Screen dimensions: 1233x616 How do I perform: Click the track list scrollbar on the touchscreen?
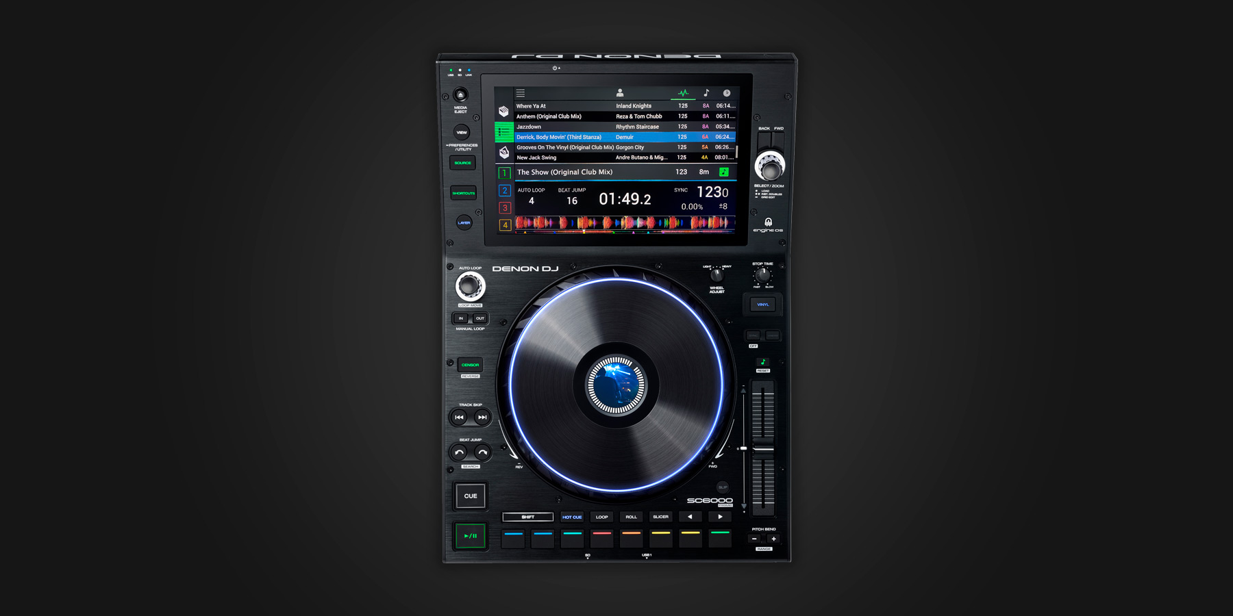tap(737, 151)
